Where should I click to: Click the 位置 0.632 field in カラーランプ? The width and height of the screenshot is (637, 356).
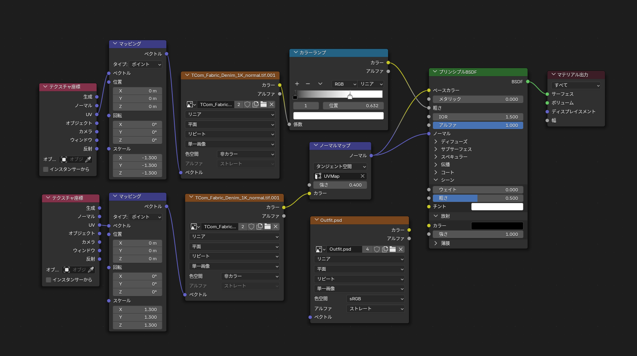tap(353, 106)
